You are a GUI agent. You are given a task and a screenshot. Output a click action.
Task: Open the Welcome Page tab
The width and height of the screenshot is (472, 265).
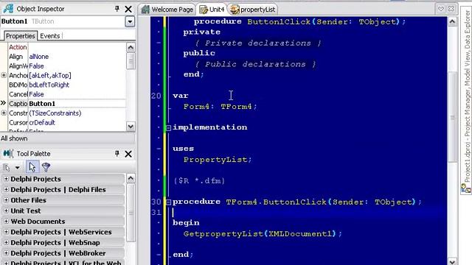167,10
